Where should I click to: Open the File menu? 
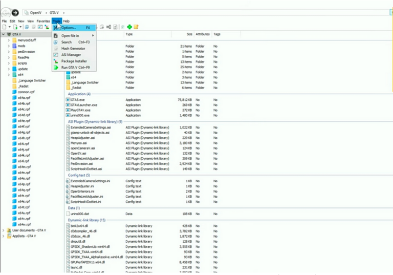(5, 21)
